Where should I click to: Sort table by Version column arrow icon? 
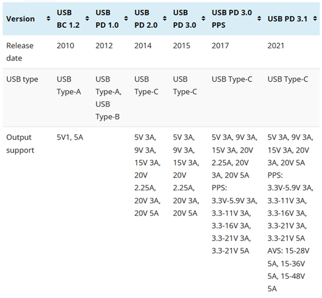click(48, 19)
